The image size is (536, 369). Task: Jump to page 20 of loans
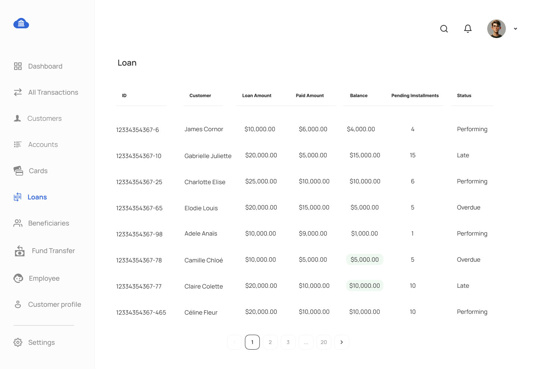pos(324,342)
